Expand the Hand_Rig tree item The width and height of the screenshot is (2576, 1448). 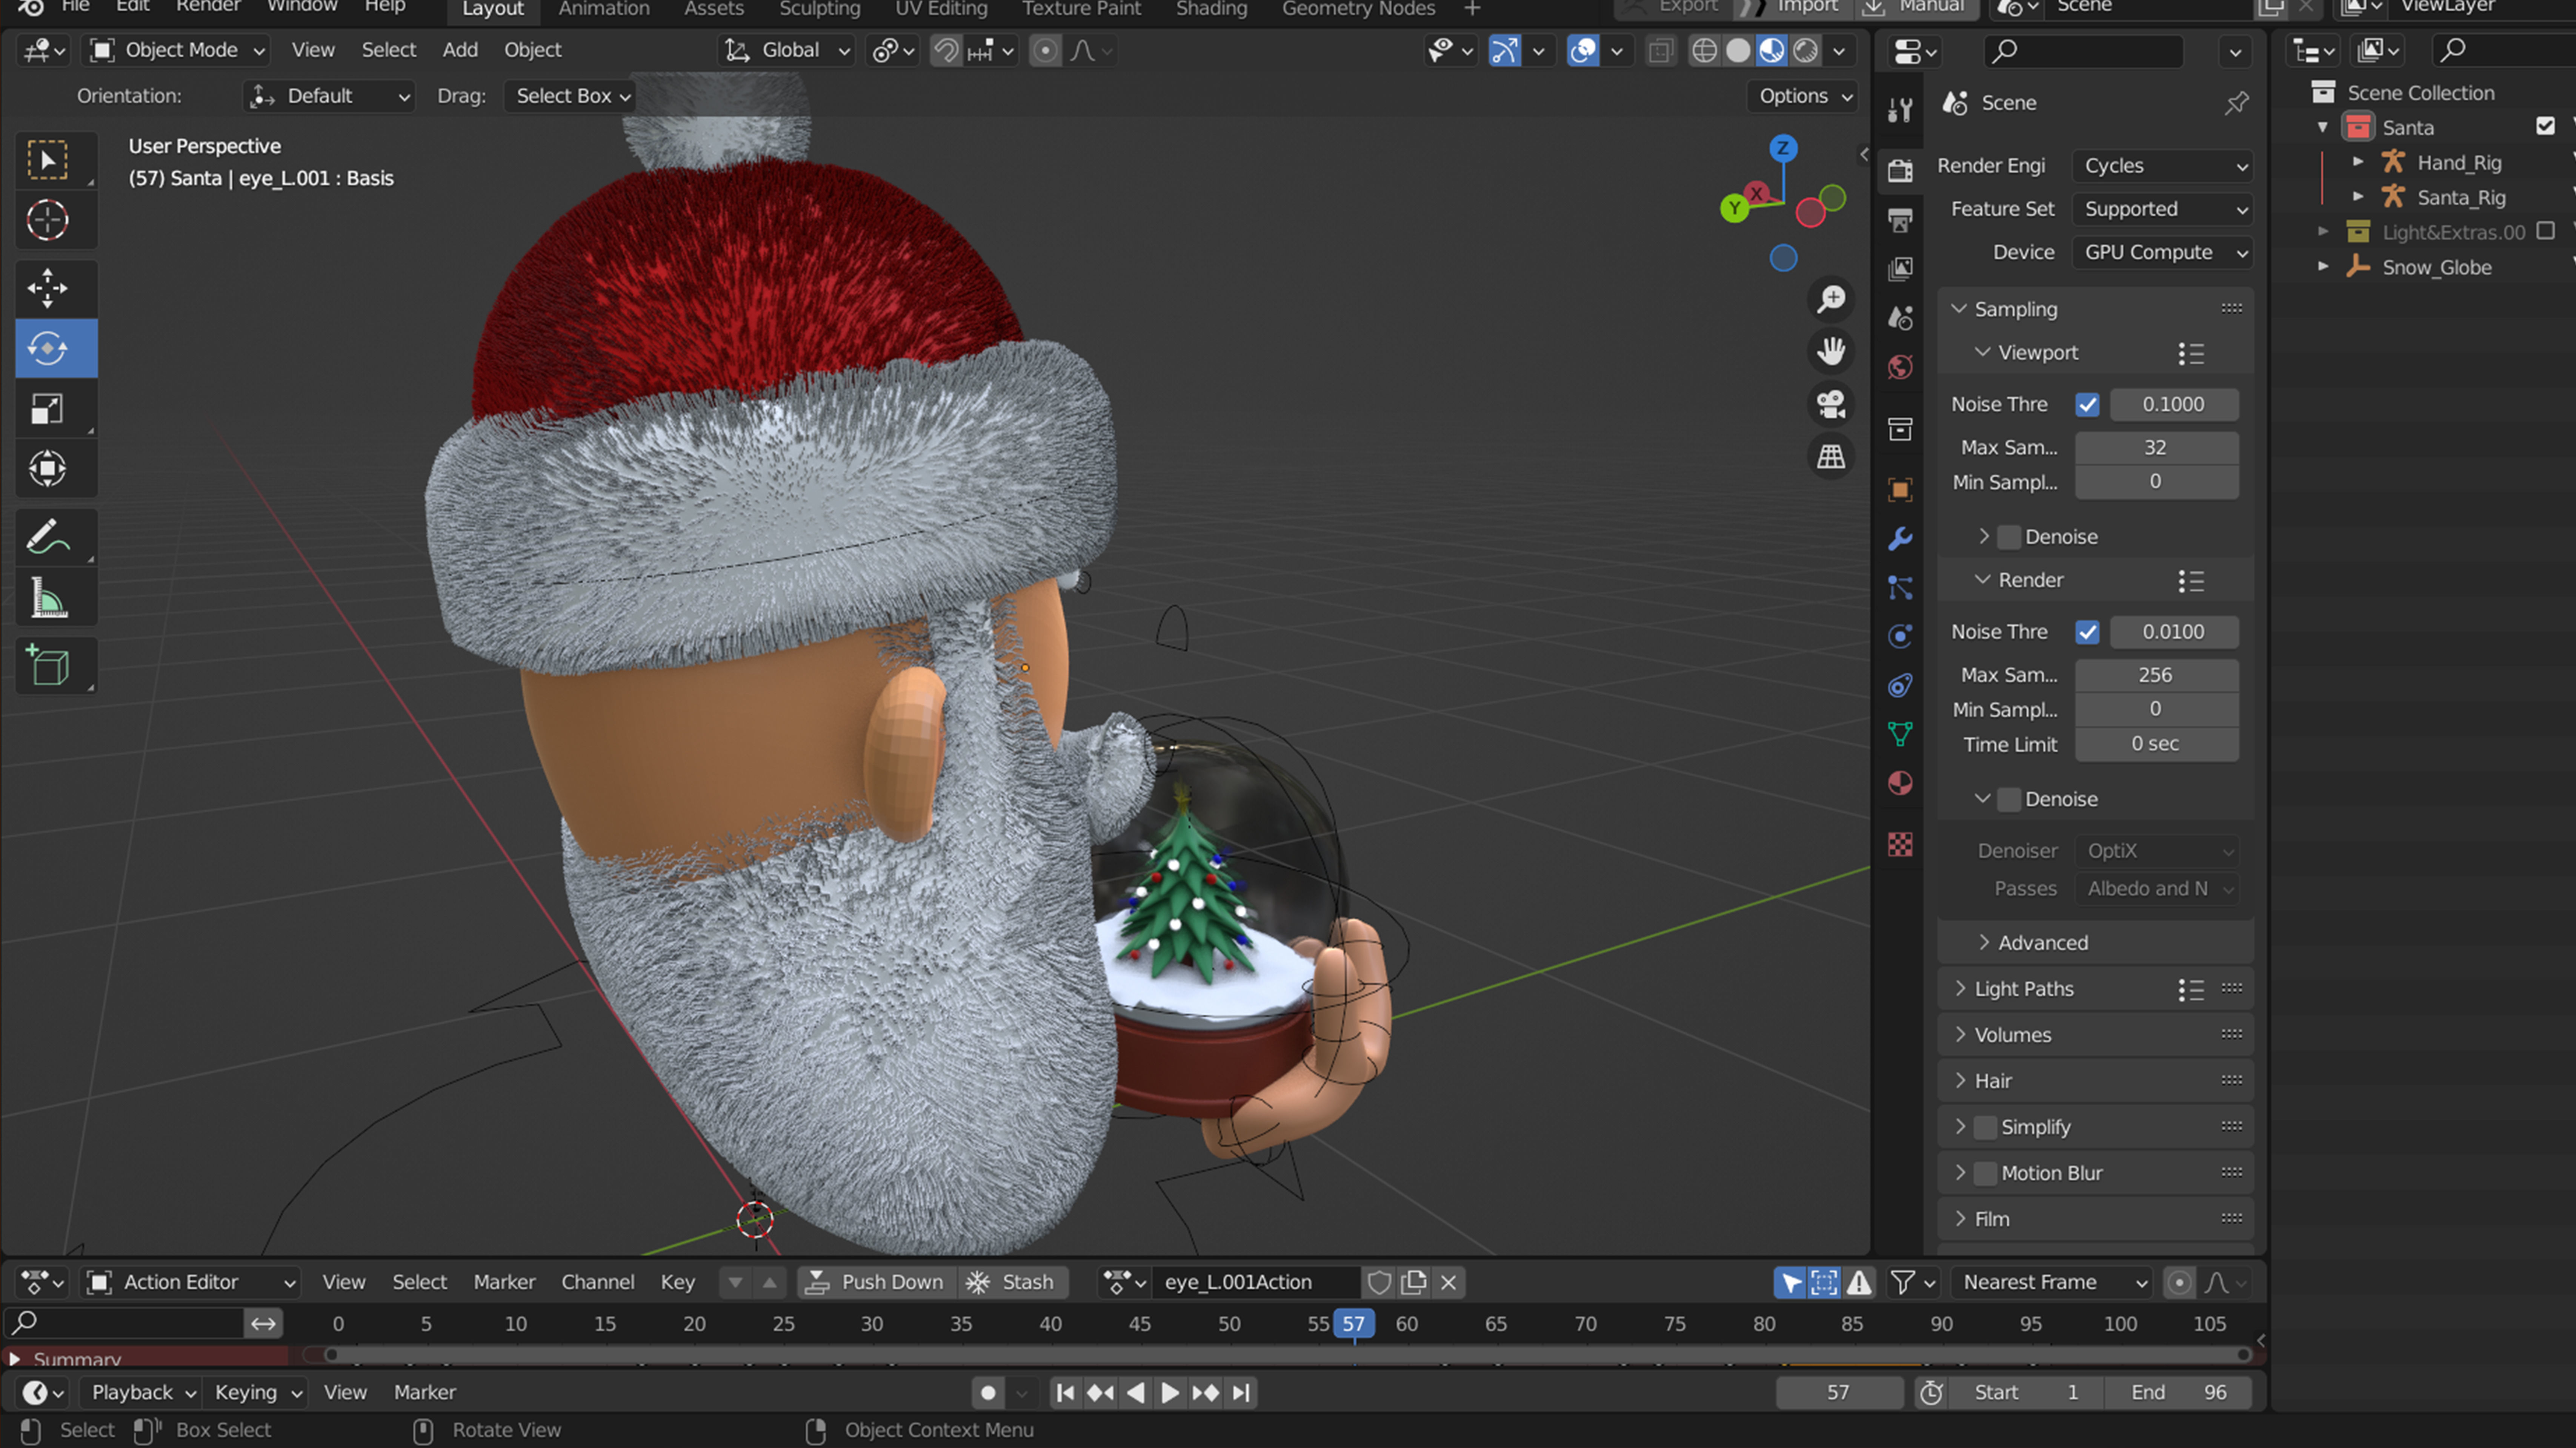pyautogui.click(x=2358, y=162)
